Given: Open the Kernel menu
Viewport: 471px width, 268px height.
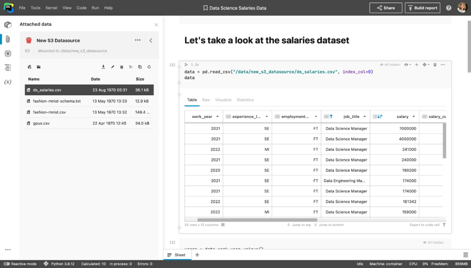Looking at the screenshot, I should click(51, 8).
